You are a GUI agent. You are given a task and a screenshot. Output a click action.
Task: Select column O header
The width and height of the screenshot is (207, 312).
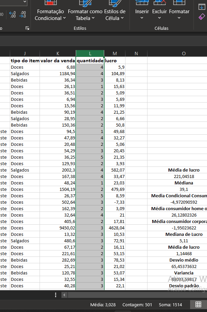184,53
